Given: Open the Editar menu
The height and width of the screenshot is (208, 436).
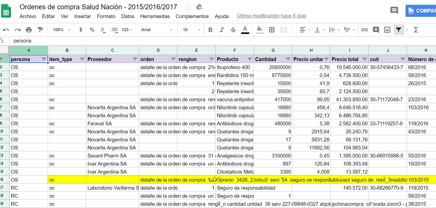Looking at the screenshot, I should (x=48, y=16).
